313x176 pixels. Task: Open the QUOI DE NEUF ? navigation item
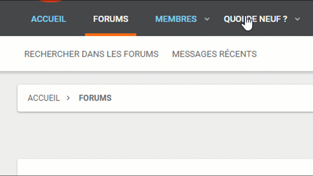click(255, 19)
